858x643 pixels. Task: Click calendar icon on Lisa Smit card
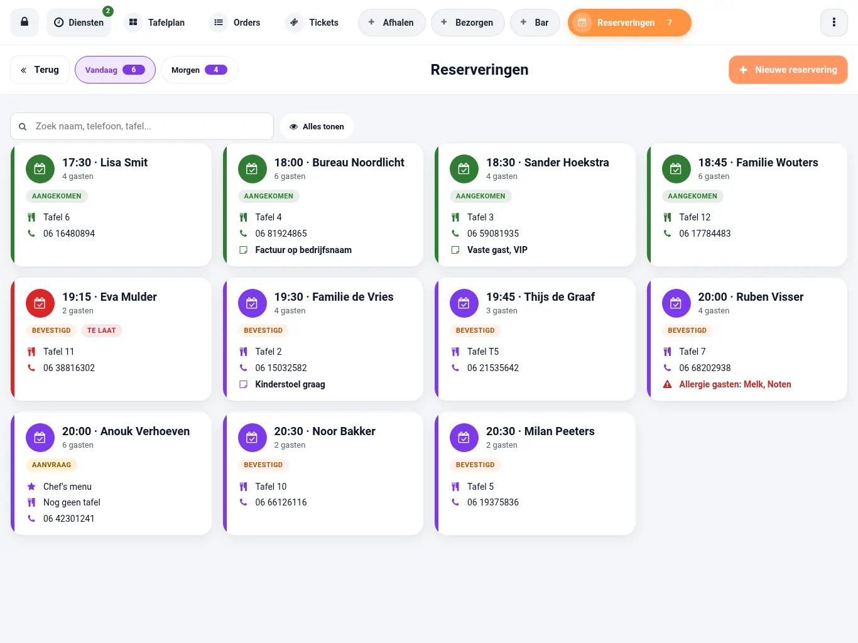tap(40, 169)
